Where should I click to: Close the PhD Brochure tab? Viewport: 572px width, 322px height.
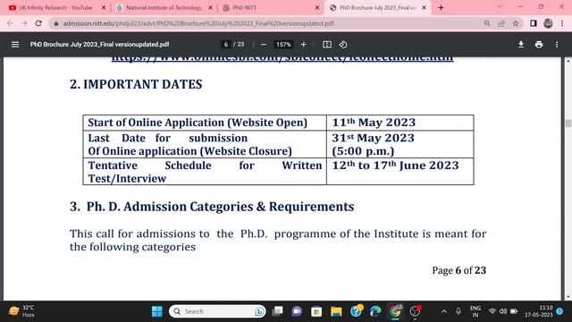424,7
